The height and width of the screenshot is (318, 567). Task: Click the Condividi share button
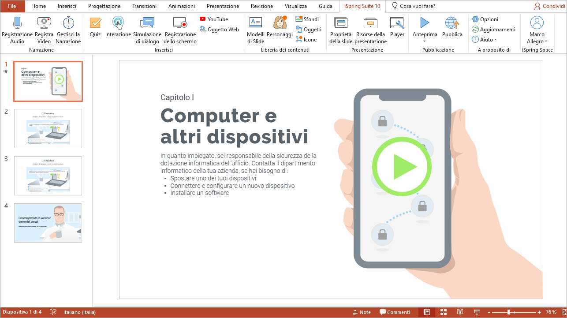tap(549, 6)
